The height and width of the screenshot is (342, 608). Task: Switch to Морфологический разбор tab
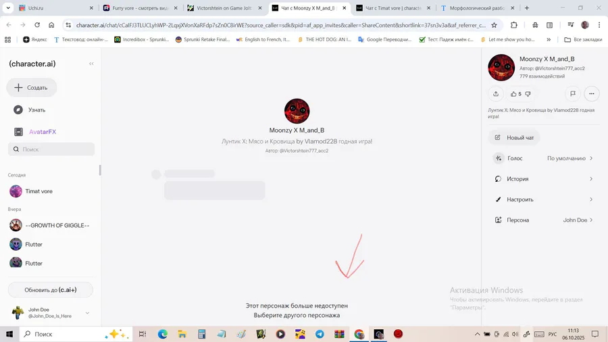(478, 7)
